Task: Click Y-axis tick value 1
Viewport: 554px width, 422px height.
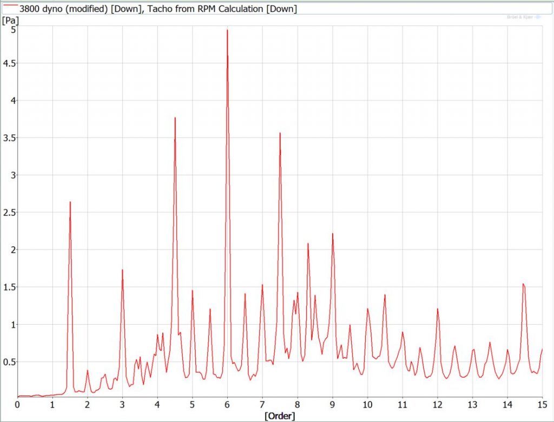Action: pos(13,325)
